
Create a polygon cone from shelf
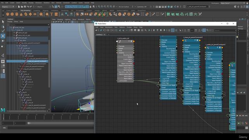click(21, 14)
